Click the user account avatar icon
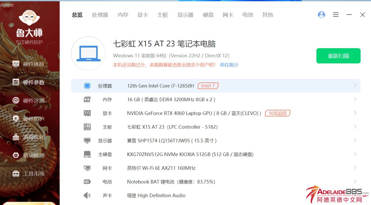Image resolution: width=371 pixels, height=205 pixels. pos(321,15)
